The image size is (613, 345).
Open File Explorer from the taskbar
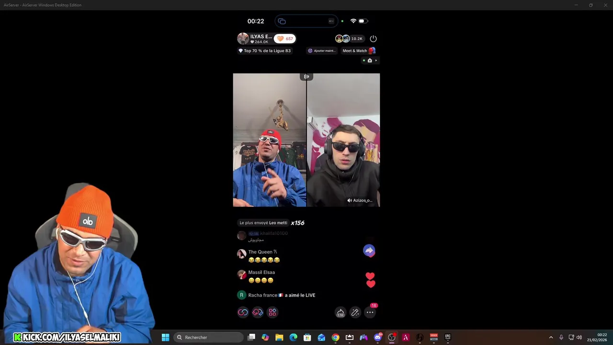[x=279, y=337]
